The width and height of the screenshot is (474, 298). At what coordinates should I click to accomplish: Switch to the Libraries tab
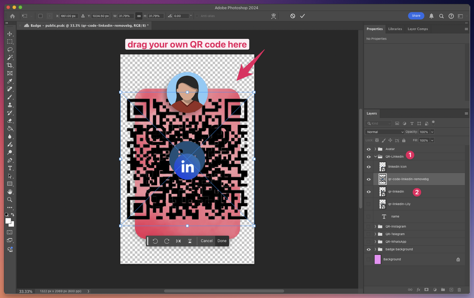coord(395,29)
